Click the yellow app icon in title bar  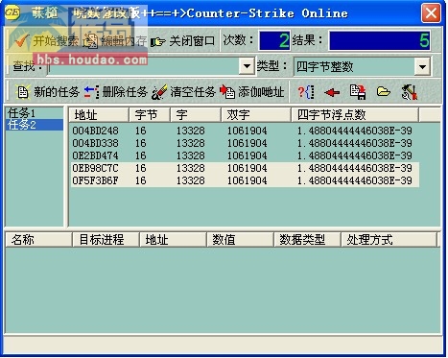(x=12, y=13)
